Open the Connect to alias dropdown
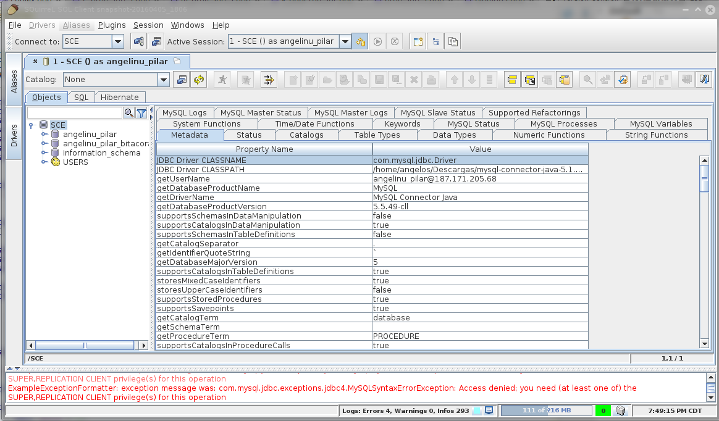719x421 pixels. pyautogui.click(x=119, y=41)
